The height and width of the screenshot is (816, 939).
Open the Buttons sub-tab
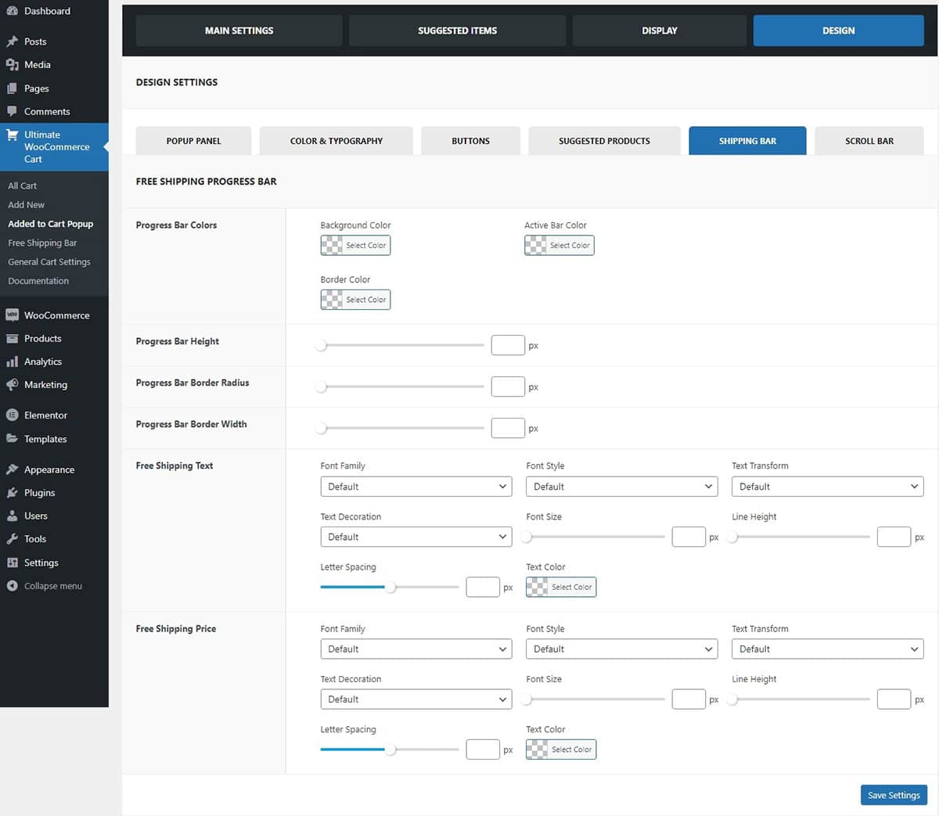point(470,141)
